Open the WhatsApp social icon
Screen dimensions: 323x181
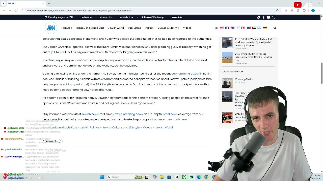pos(259,17)
